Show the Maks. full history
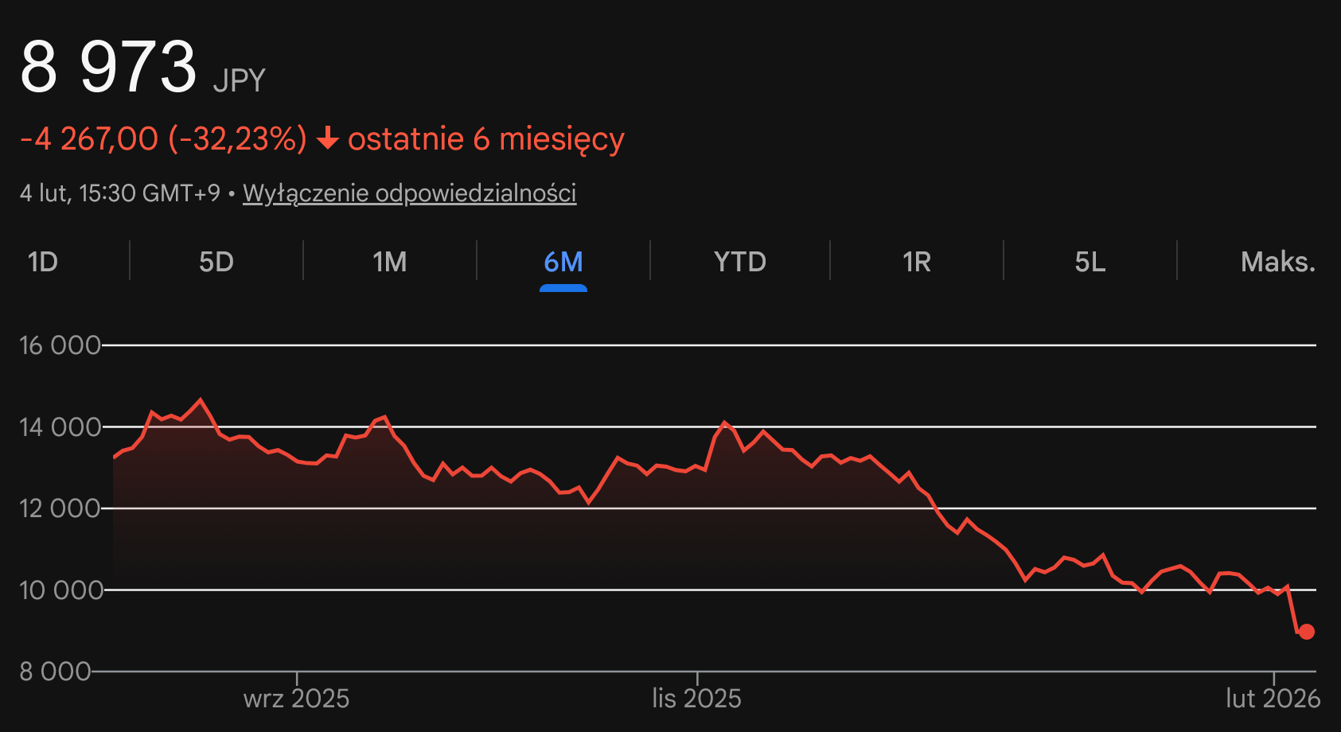Image resolution: width=1341 pixels, height=732 pixels. coord(1277,262)
